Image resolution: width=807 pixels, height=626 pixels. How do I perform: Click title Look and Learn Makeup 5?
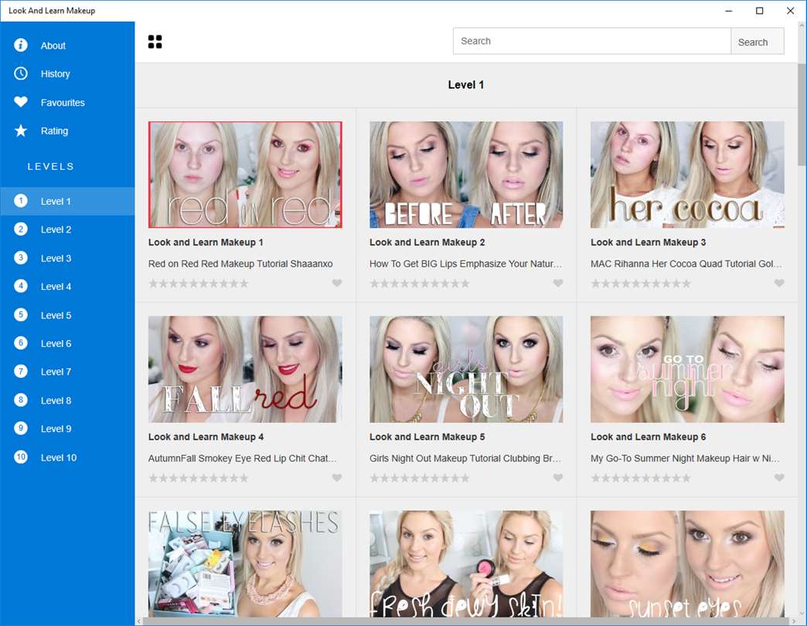pos(427,437)
